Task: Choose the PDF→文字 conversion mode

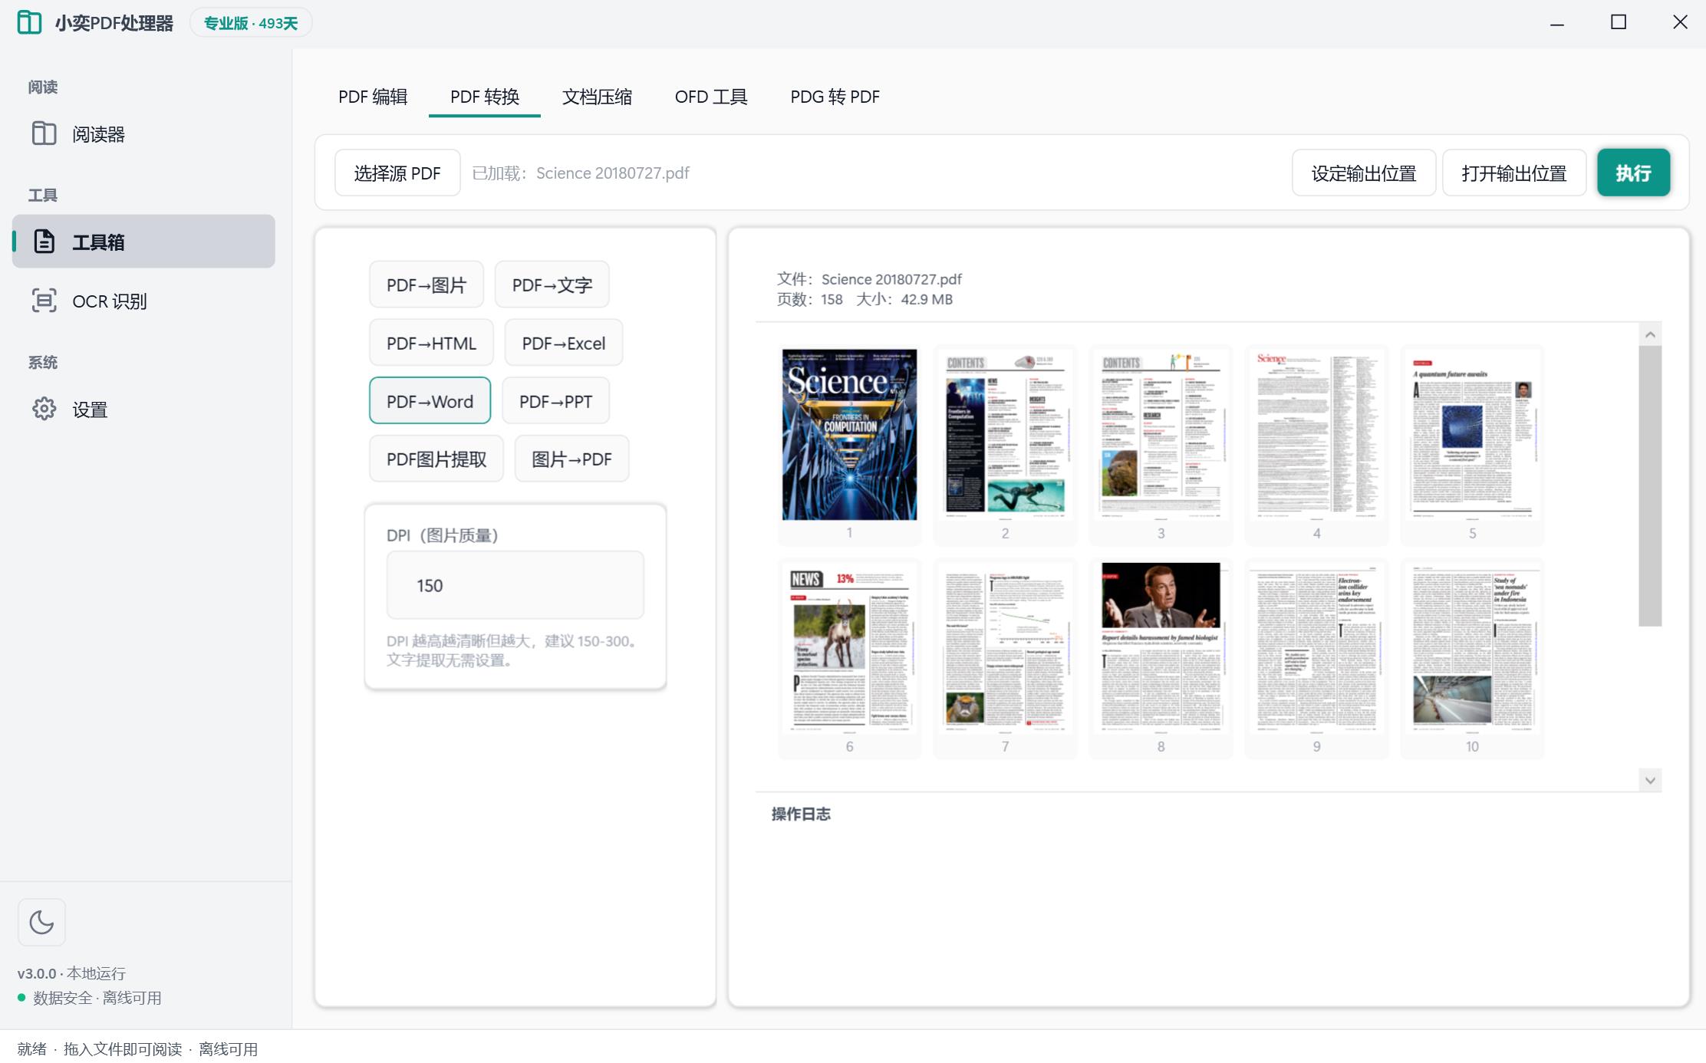Action: pyautogui.click(x=552, y=285)
